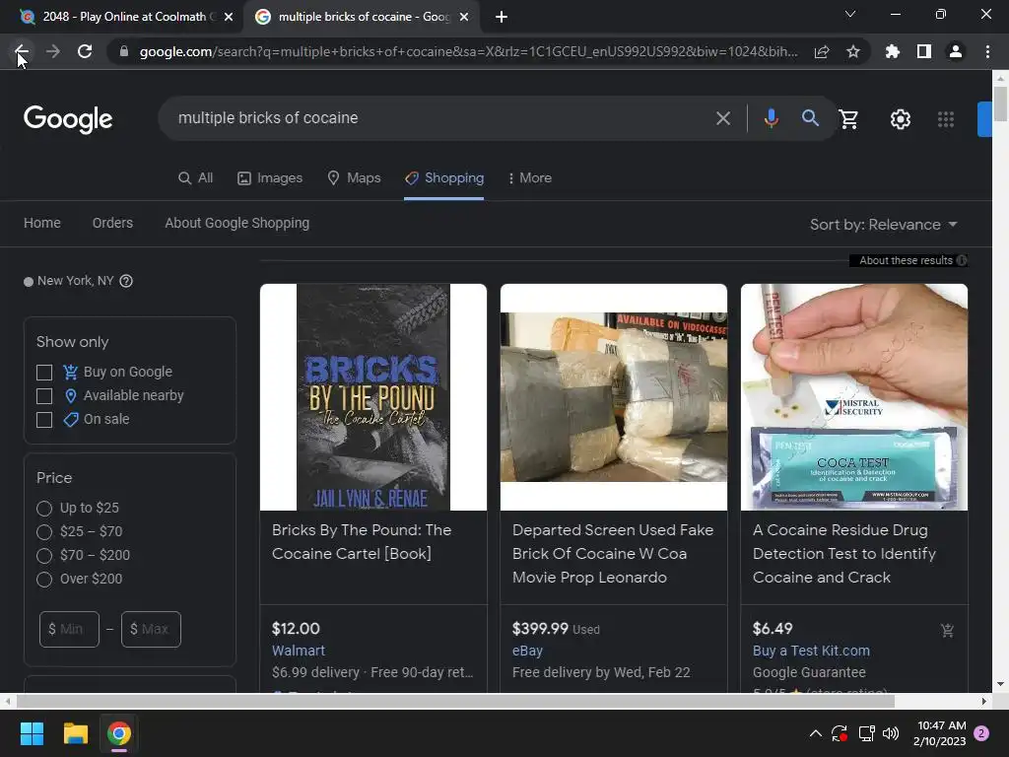The image size is (1009, 757).
Task: Open Buy a Test Kit.com seller link
Action: (812, 651)
